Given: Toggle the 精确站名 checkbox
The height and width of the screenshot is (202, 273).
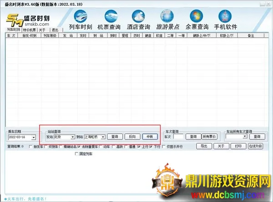Looking at the screenshot, I should [61, 147].
